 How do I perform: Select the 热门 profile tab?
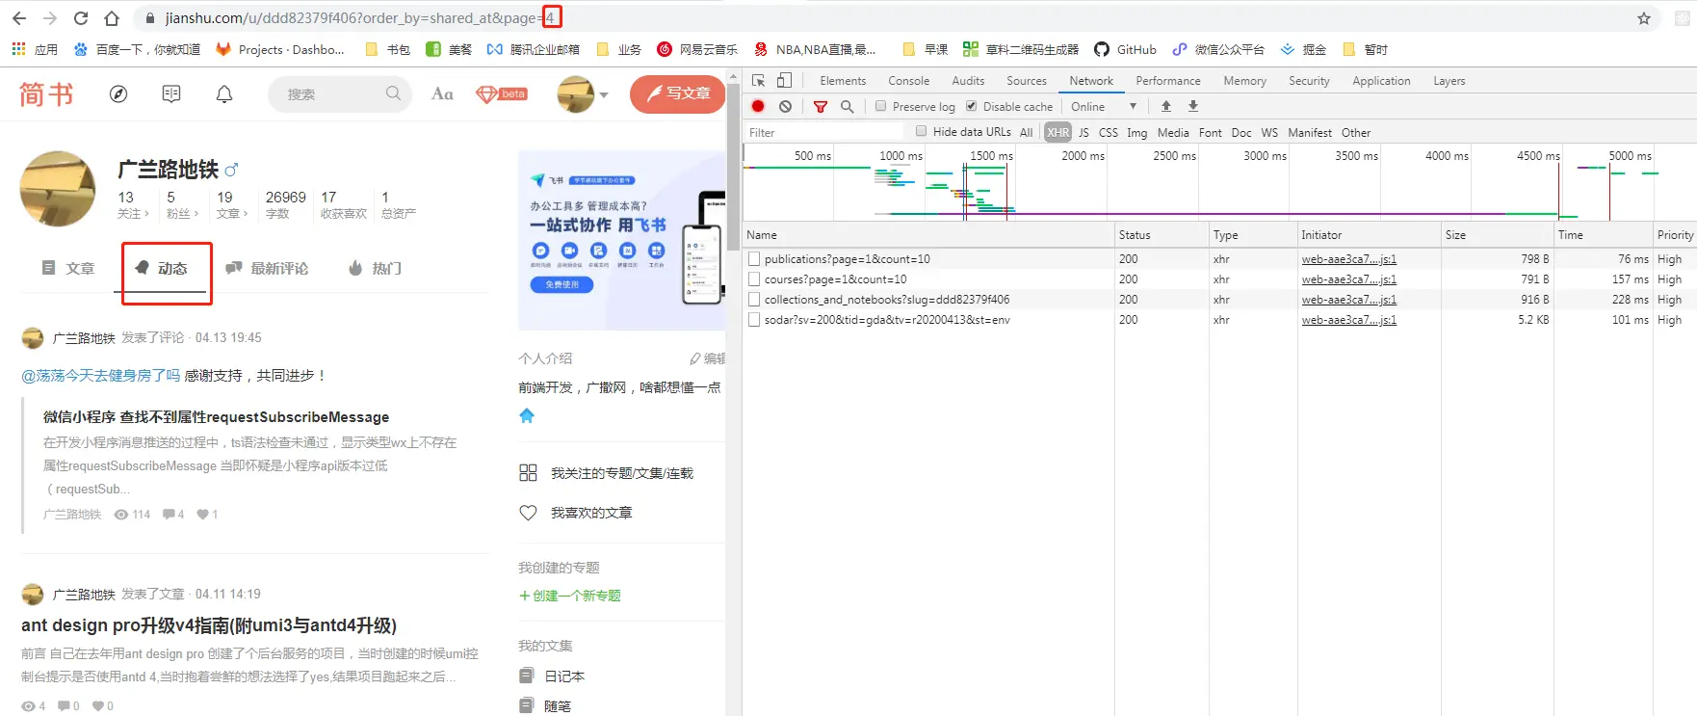375,268
